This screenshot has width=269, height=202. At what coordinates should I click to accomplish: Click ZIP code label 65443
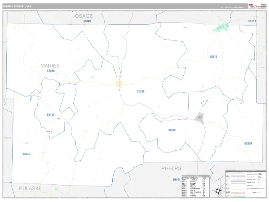50,114
